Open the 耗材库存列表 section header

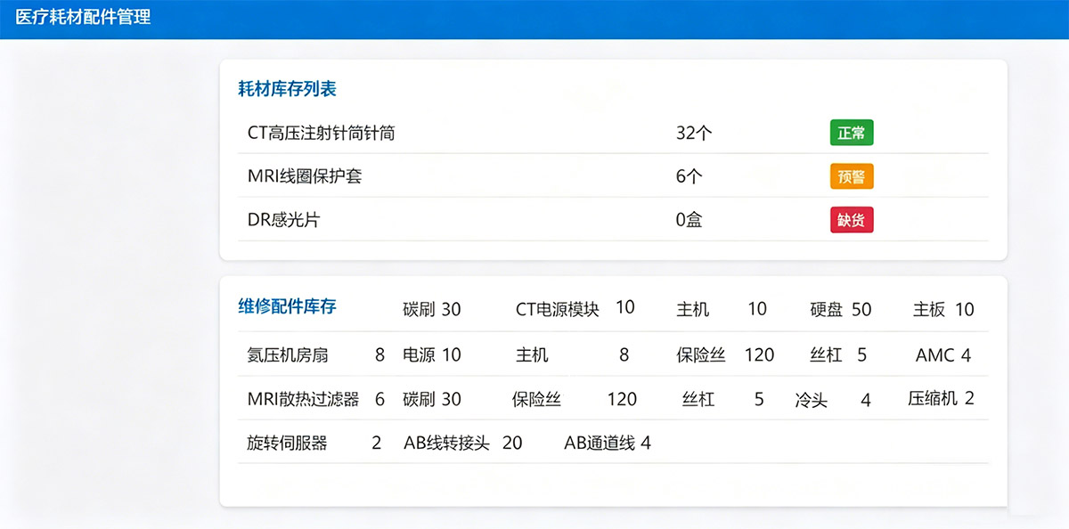click(x=287, y=88)
